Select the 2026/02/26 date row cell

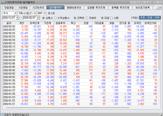(x=9, y=26)
